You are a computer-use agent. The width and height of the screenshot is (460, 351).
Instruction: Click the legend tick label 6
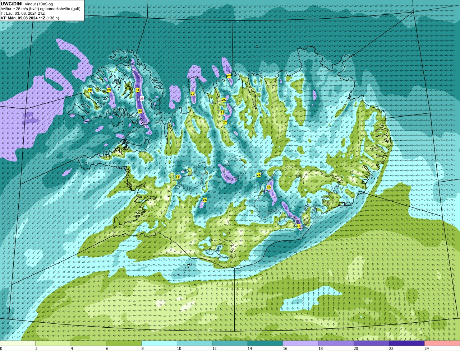(107, 348)
